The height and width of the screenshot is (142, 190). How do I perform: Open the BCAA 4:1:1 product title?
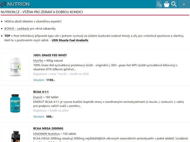click(x=41, y=92)
